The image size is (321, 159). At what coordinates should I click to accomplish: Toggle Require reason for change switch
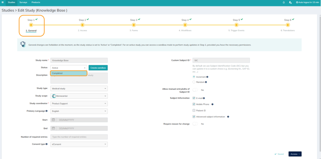click(195, 124)
